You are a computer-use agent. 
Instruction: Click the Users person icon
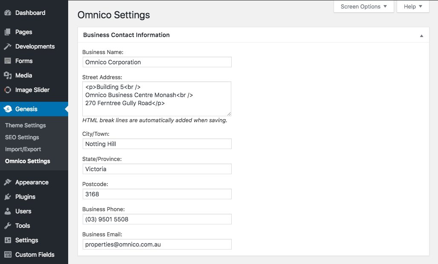point(8,211)
